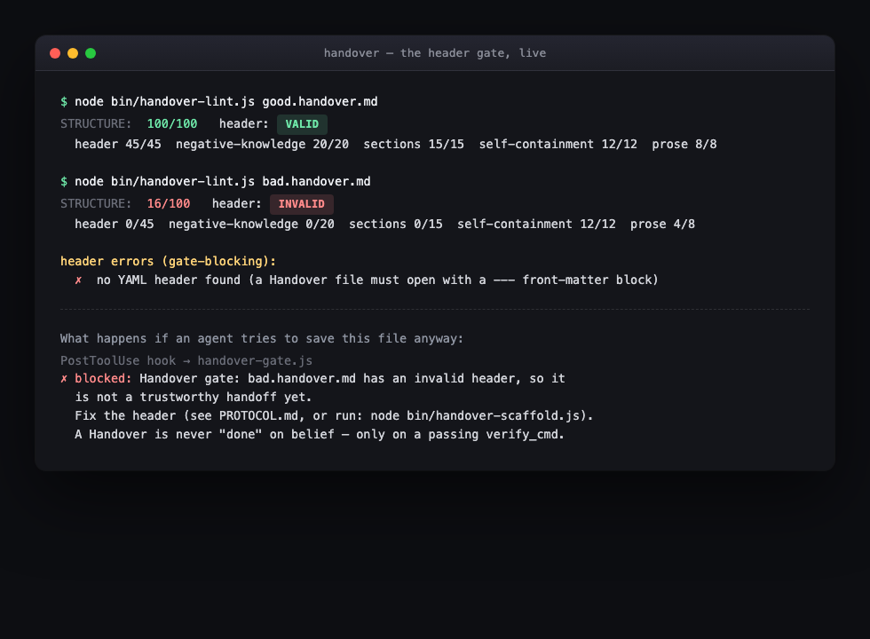
Task: Click the 'negative-knowledge 0/20' score
Action: 251,224
